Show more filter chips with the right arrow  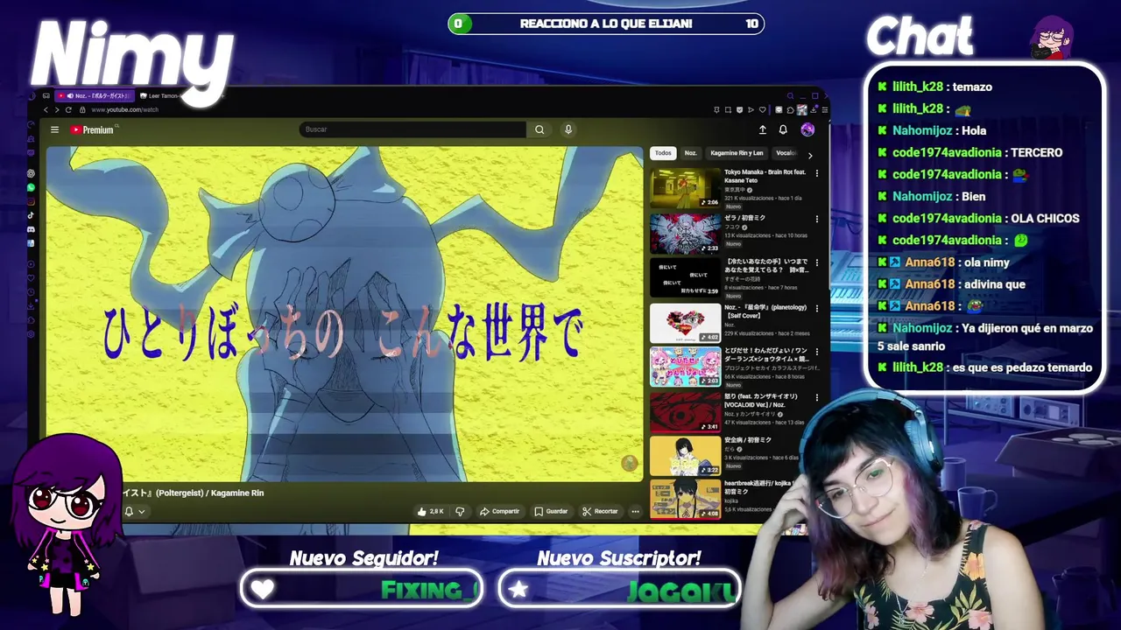[810, 155]
